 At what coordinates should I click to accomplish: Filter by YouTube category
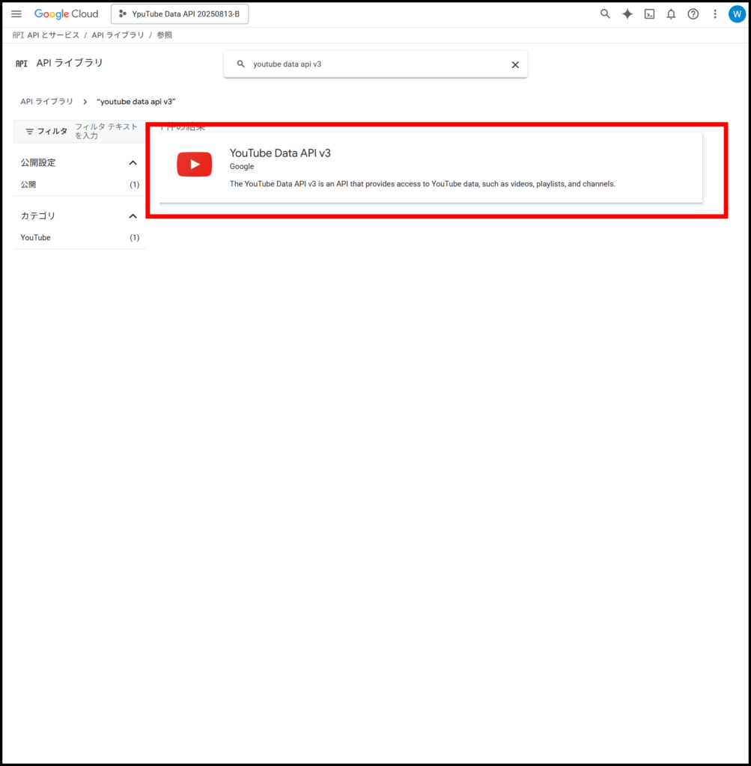(35, 237)
